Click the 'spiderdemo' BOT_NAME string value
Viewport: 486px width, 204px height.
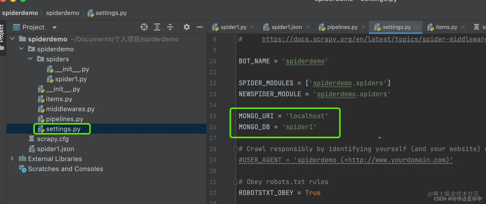305,61
